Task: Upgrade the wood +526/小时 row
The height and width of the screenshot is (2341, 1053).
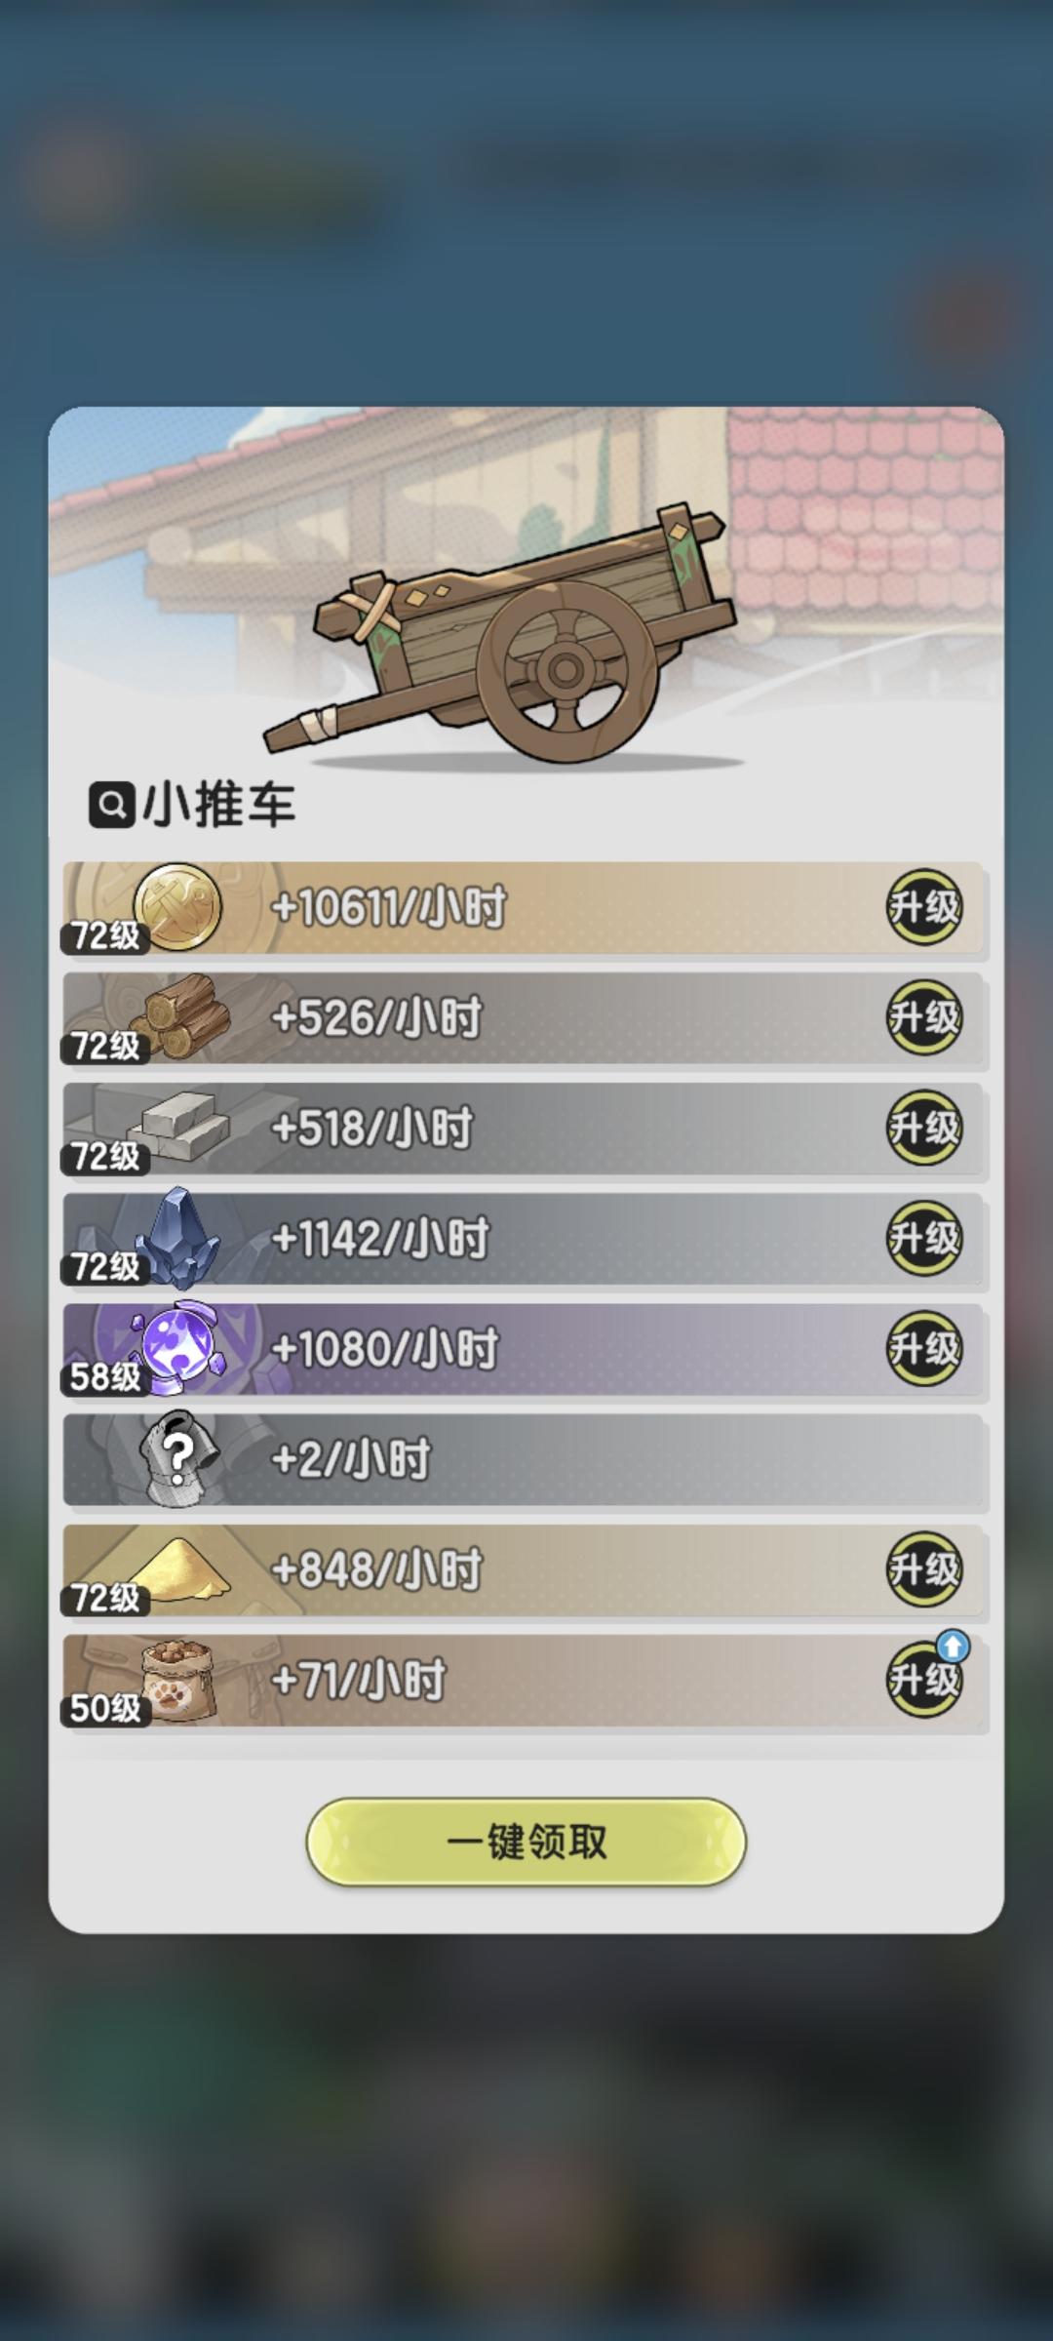Action: coord(924,1017)
